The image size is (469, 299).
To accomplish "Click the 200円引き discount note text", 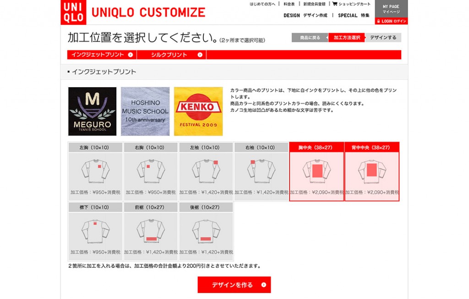I will click(164, 266).
